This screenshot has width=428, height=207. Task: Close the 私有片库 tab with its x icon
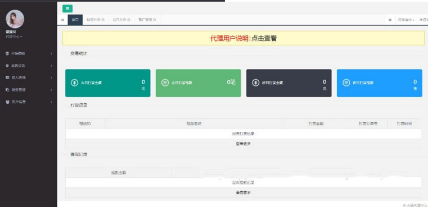(x=103, y=20)
